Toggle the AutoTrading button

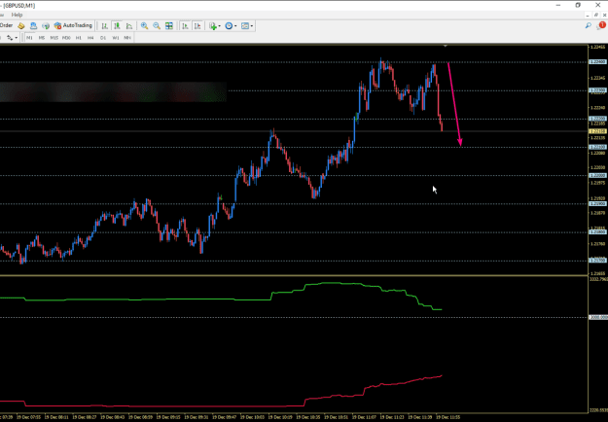73,25
